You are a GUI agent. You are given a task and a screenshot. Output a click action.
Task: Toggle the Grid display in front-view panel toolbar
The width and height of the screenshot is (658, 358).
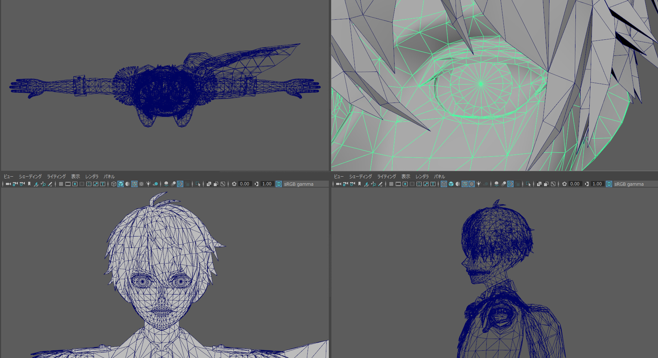[x=61, y=184]
